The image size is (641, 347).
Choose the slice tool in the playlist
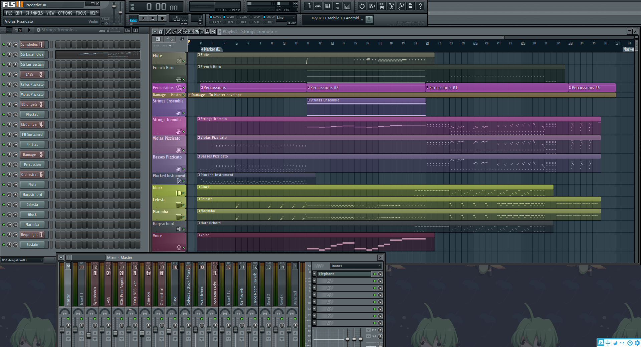click(x=197, y=32)
